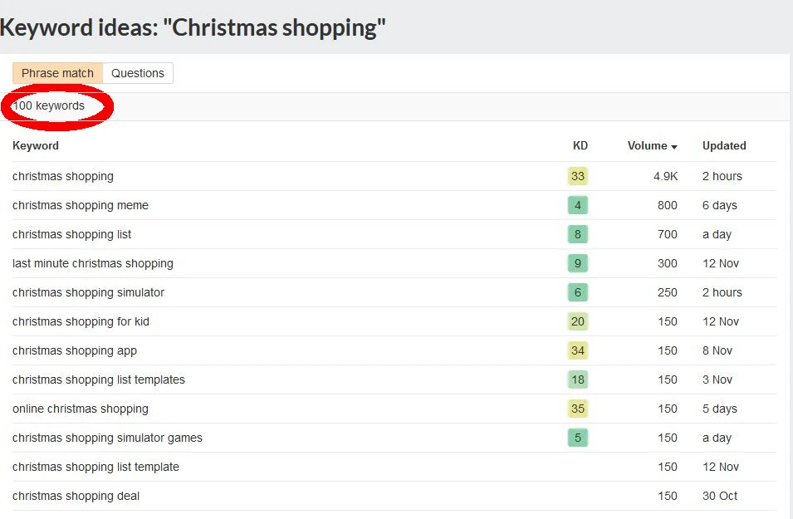This screenshot has width=793, height=519.
Task: Open the Questions tab
Action: pyautogui.click(x=138, y=73)
